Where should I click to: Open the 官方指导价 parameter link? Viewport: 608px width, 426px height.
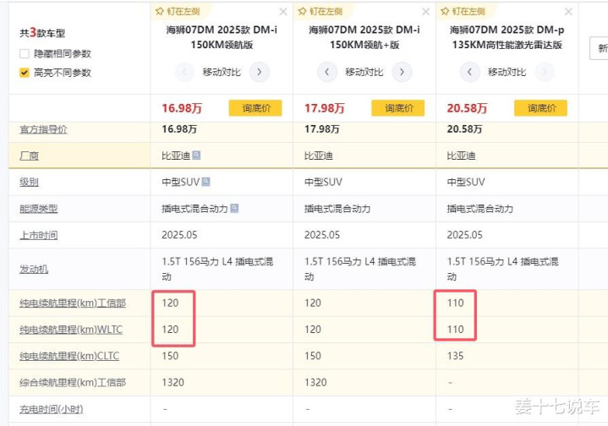tap(43, 129)
